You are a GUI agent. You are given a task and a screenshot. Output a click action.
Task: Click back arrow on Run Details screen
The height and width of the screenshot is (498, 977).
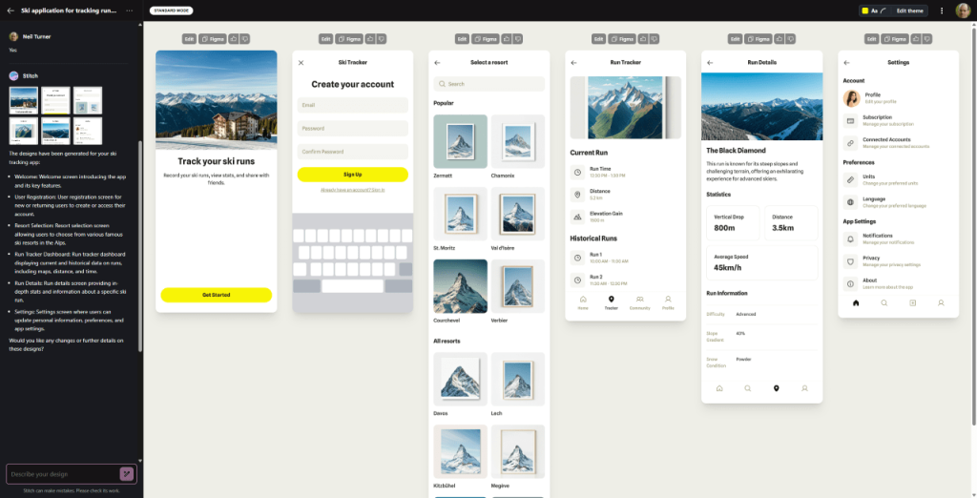(710, 62)
